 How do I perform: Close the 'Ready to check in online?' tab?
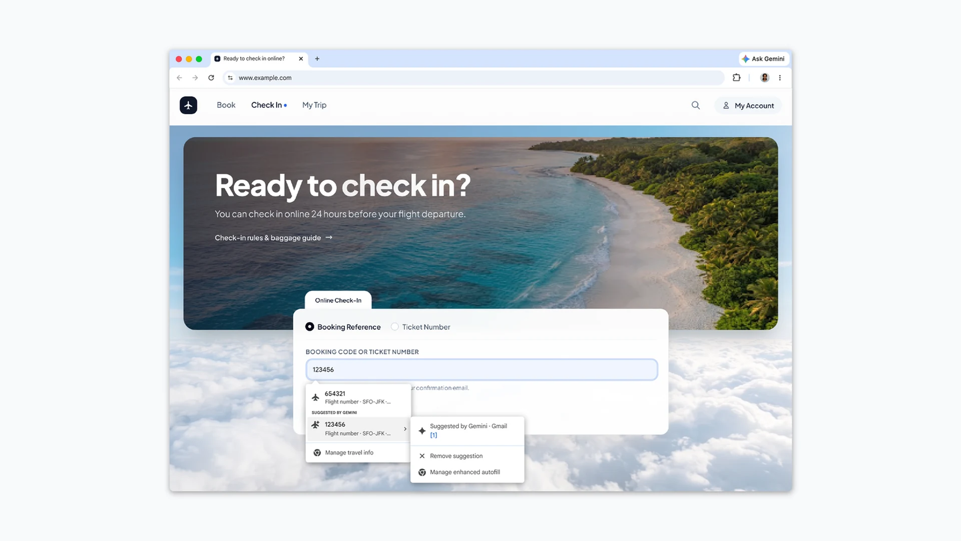pyautogui.click(x=301, y=59)
